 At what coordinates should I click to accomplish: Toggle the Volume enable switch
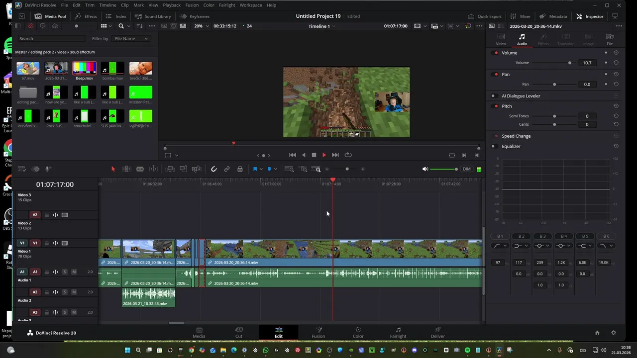pos(496,53)
